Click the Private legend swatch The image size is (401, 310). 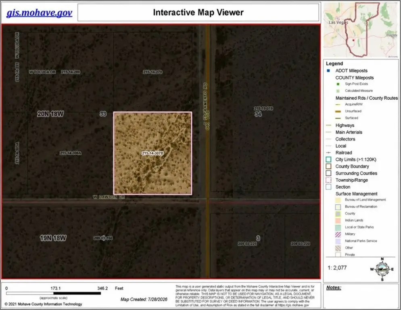(x=338, y=254)
